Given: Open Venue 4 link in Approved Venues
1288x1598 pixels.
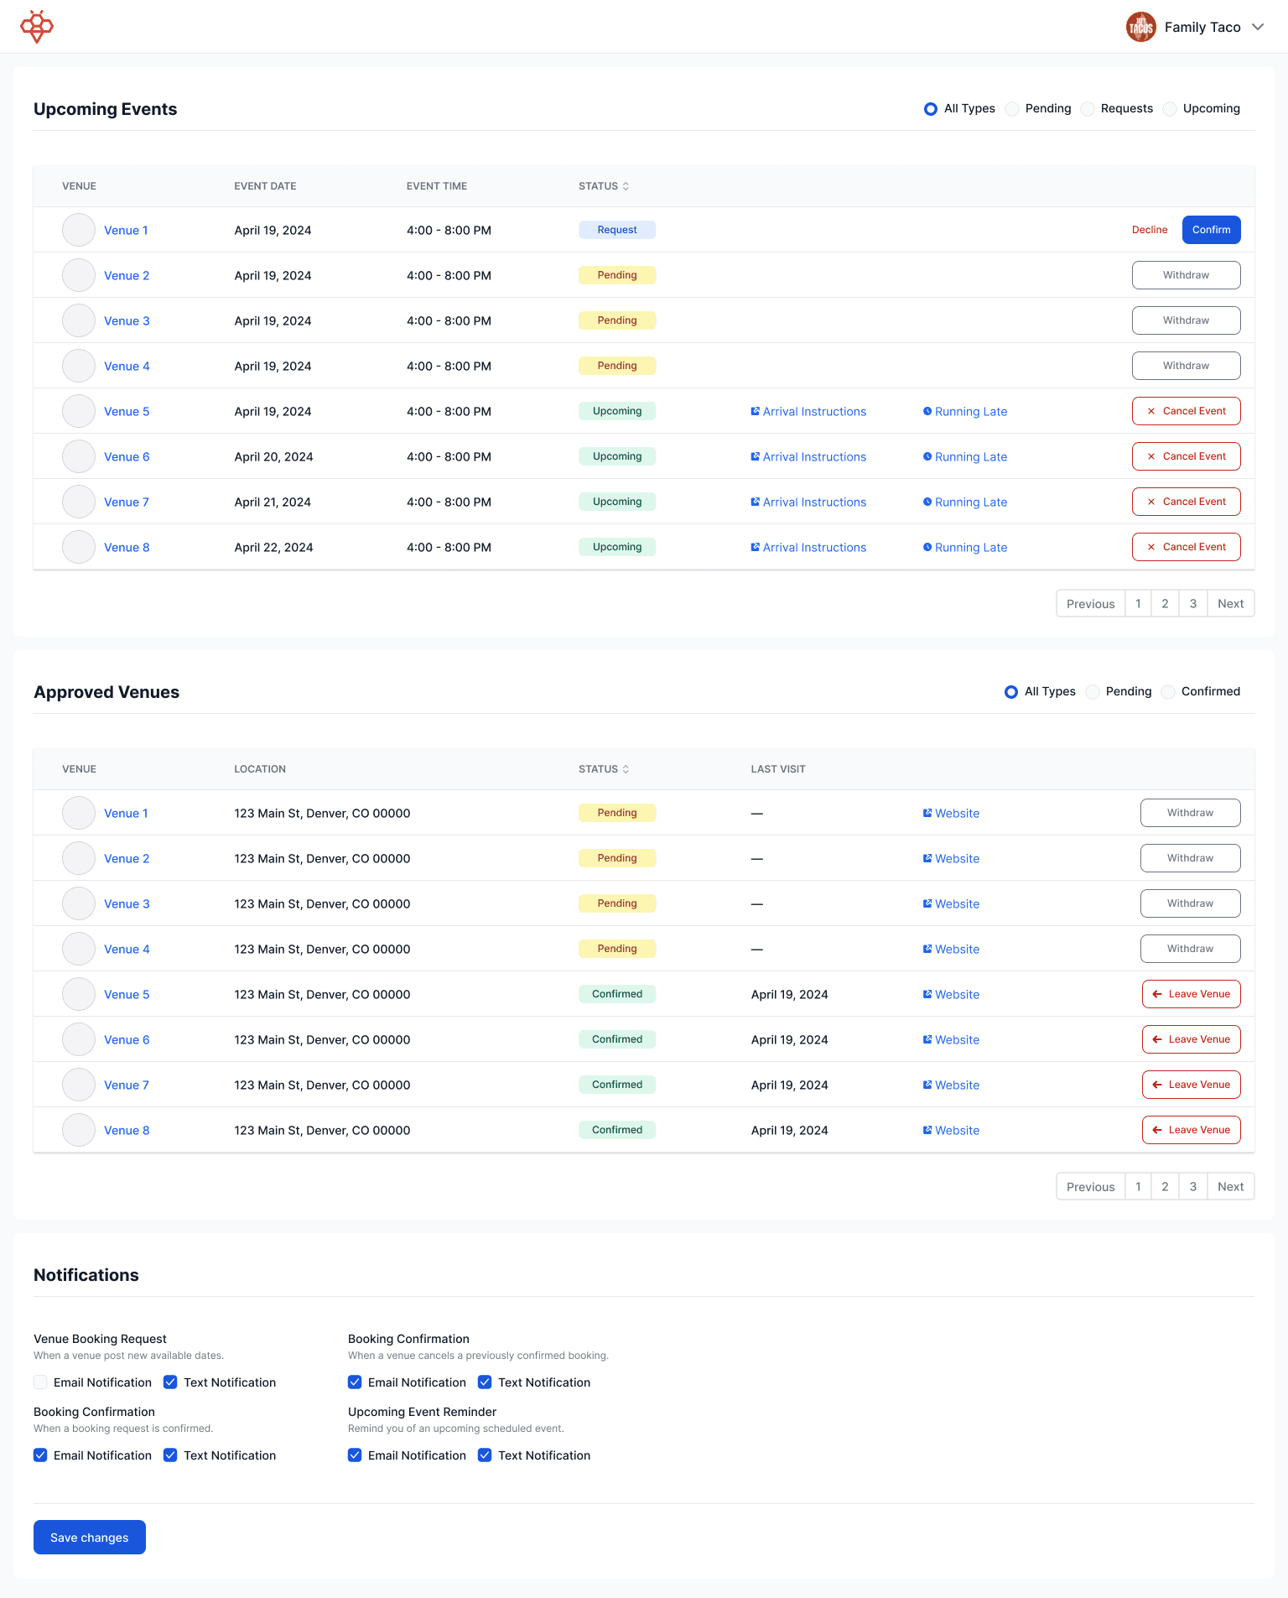Looking at the screenshot, I should pos(127,950).
